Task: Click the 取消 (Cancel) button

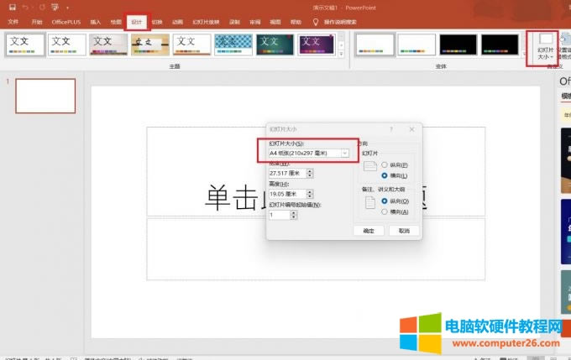Action: pos(403,230)
